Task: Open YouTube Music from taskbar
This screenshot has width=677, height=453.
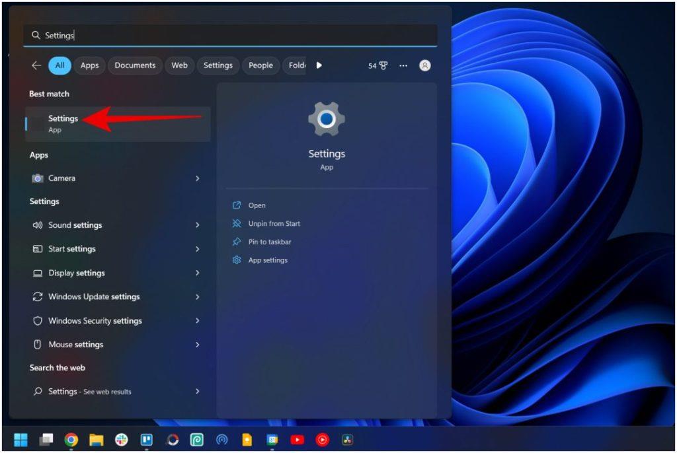Action: pos(322,440)
